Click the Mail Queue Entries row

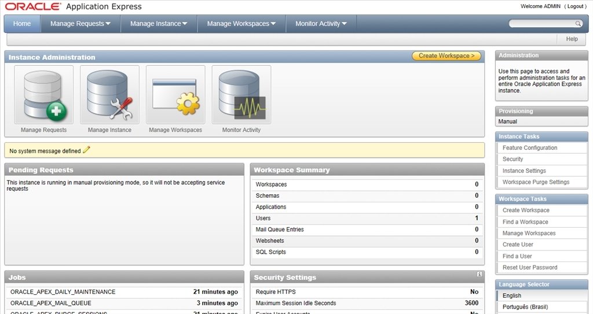coord(367,230)
